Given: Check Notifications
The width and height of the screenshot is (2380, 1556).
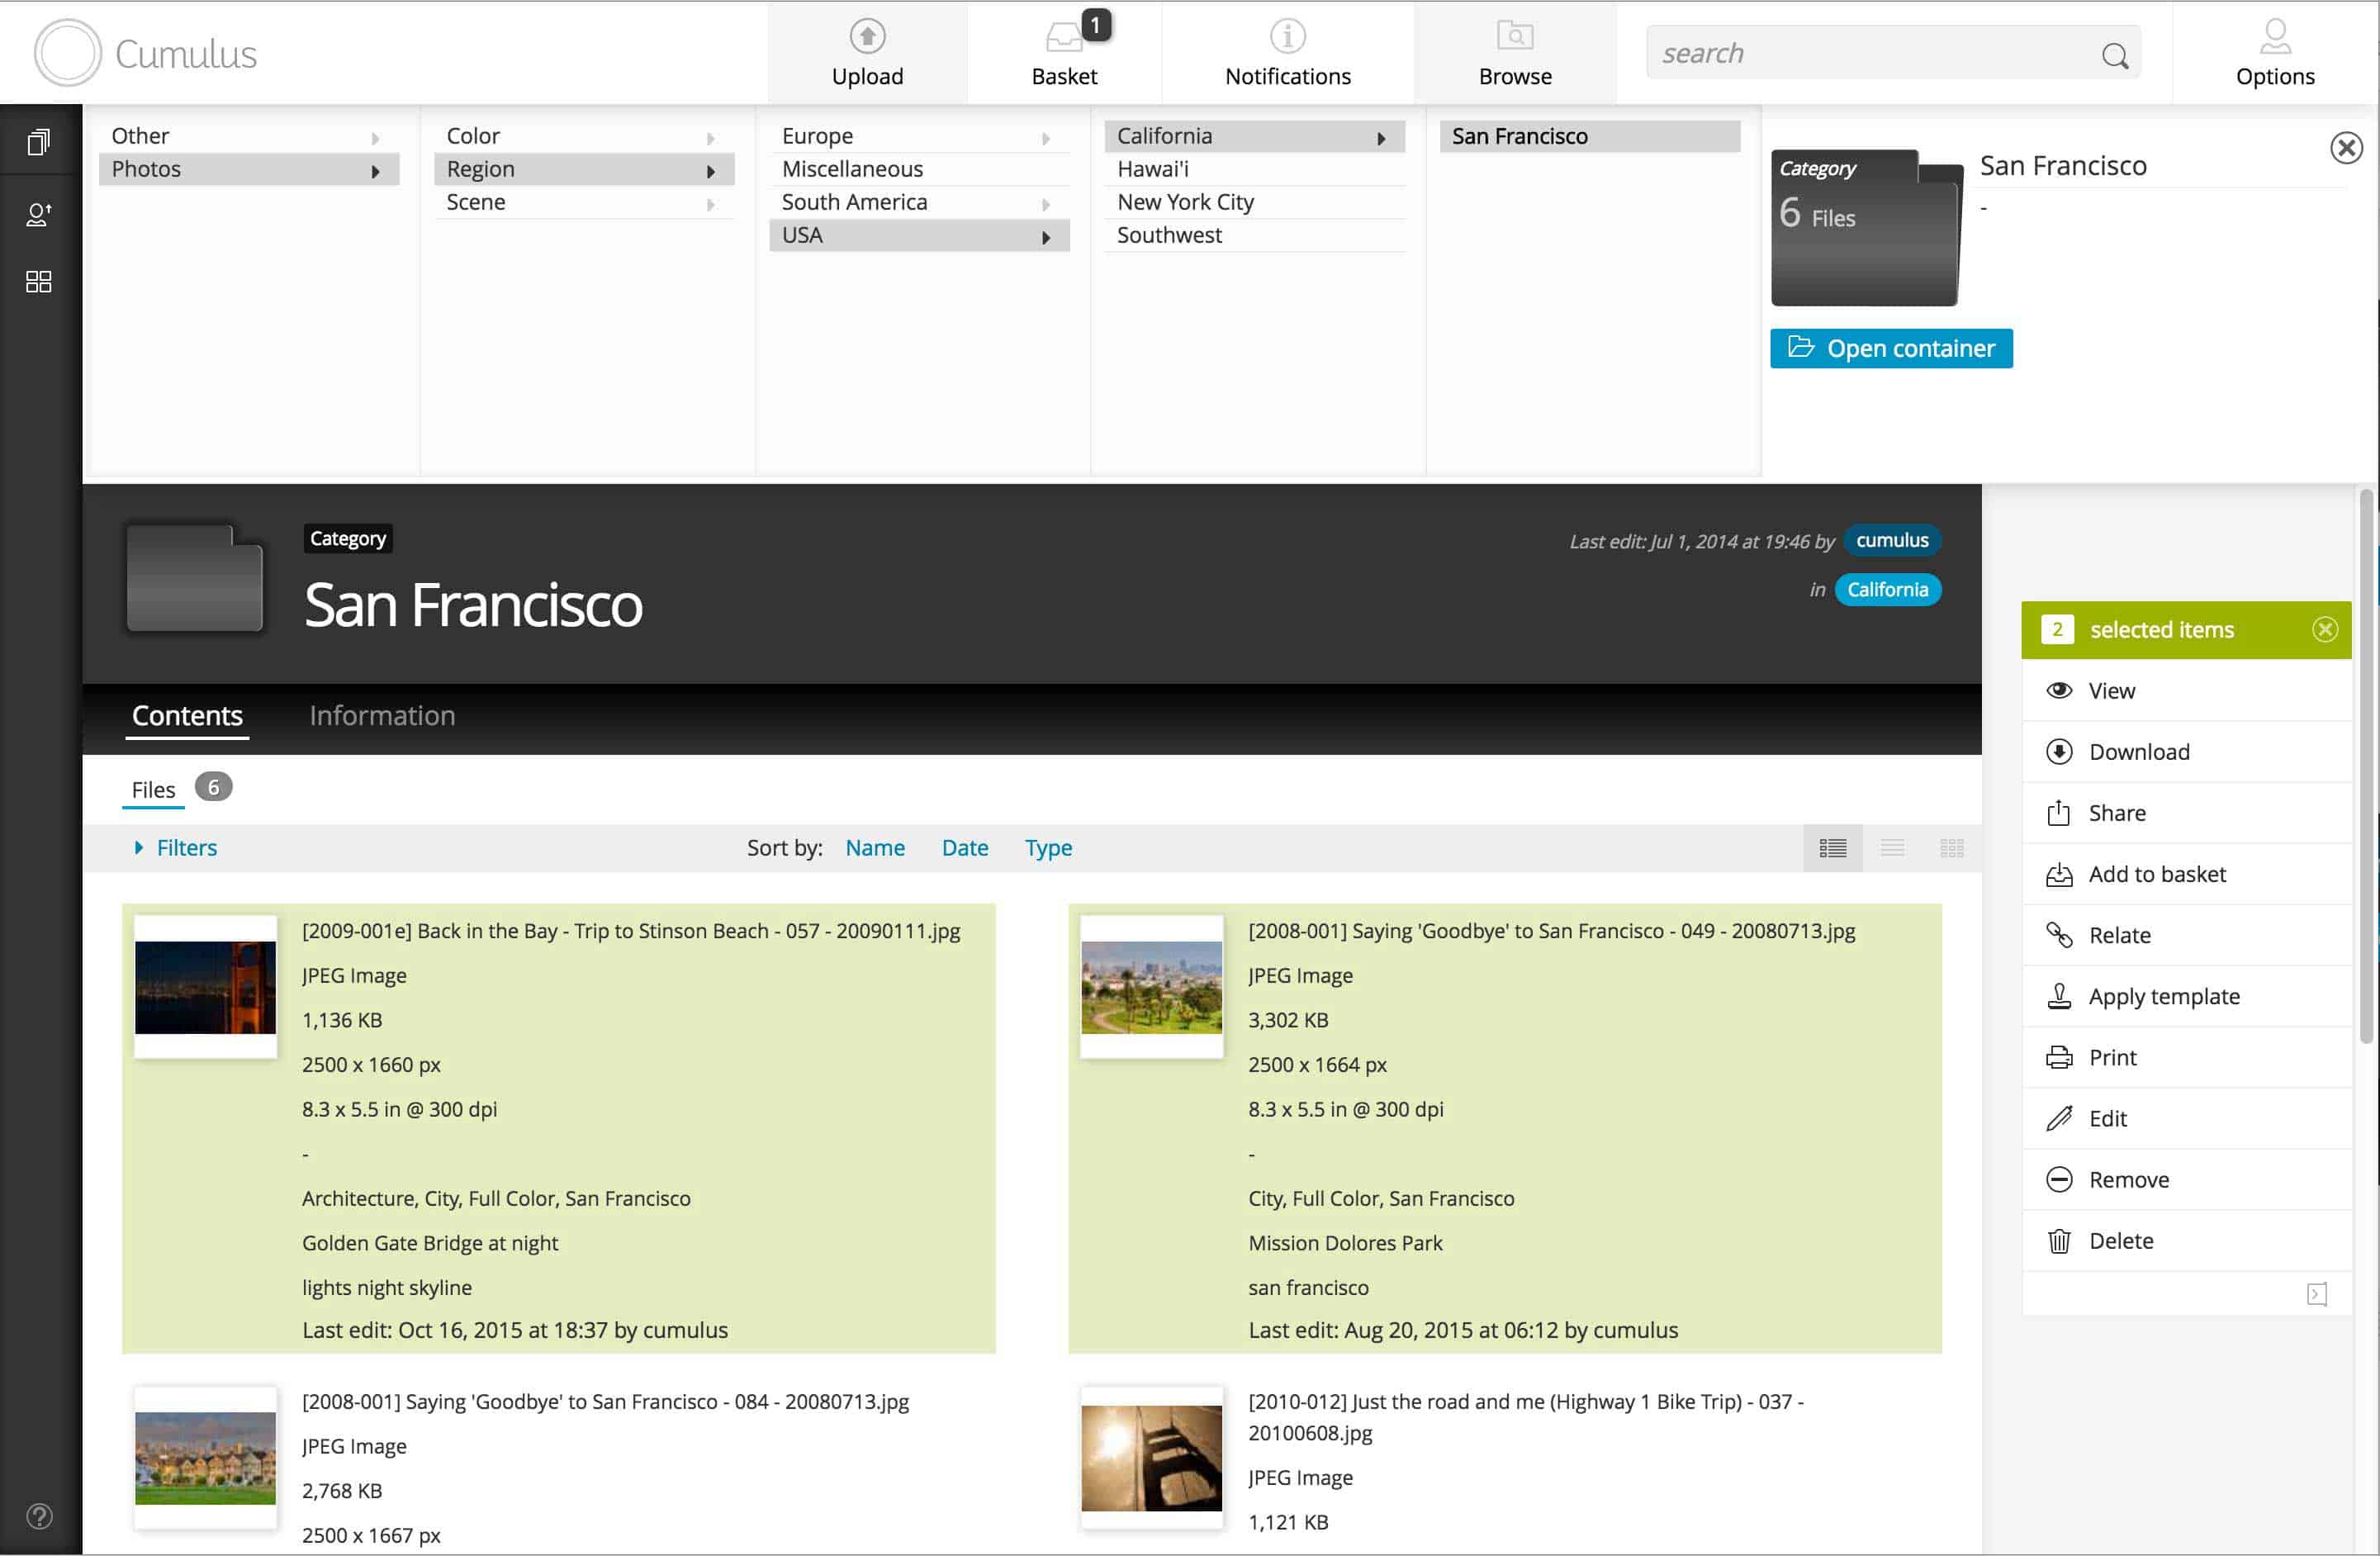Looking at the screenshot, I should click(1286, 52).
